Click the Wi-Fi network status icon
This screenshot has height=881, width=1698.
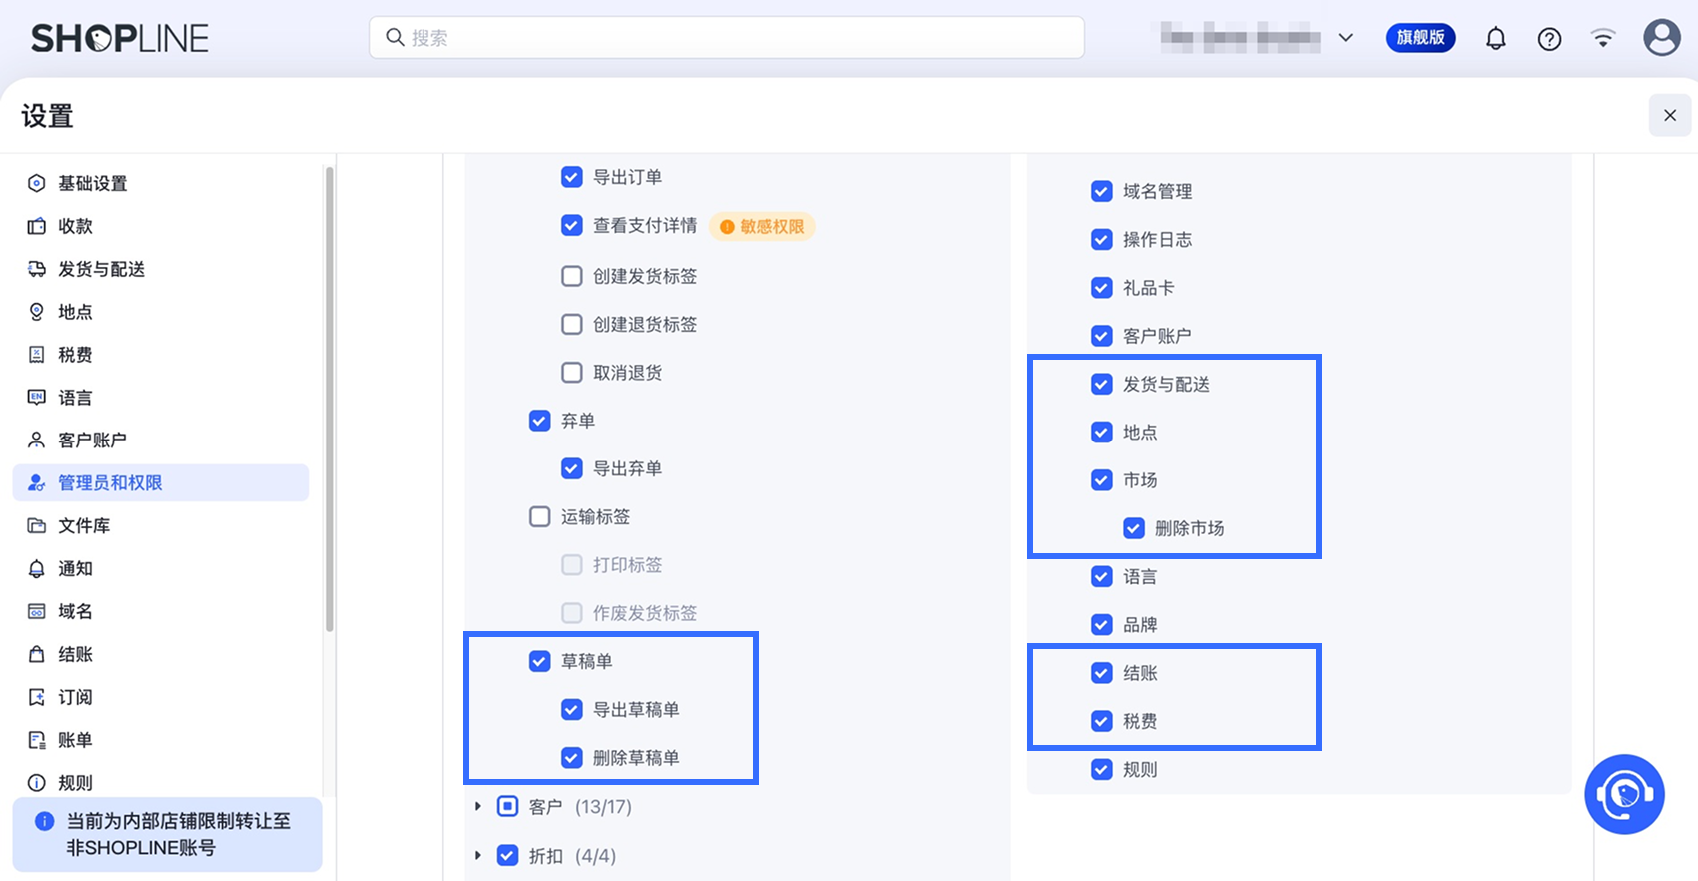pos(1603,39)
